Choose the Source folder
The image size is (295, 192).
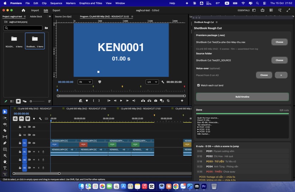click(x=279, y=60)
